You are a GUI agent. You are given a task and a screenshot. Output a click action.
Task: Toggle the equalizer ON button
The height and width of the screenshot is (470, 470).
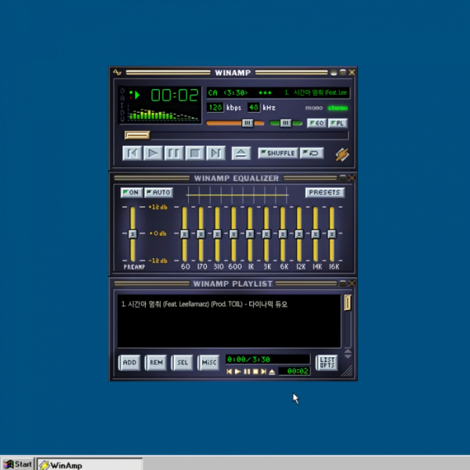131,193
